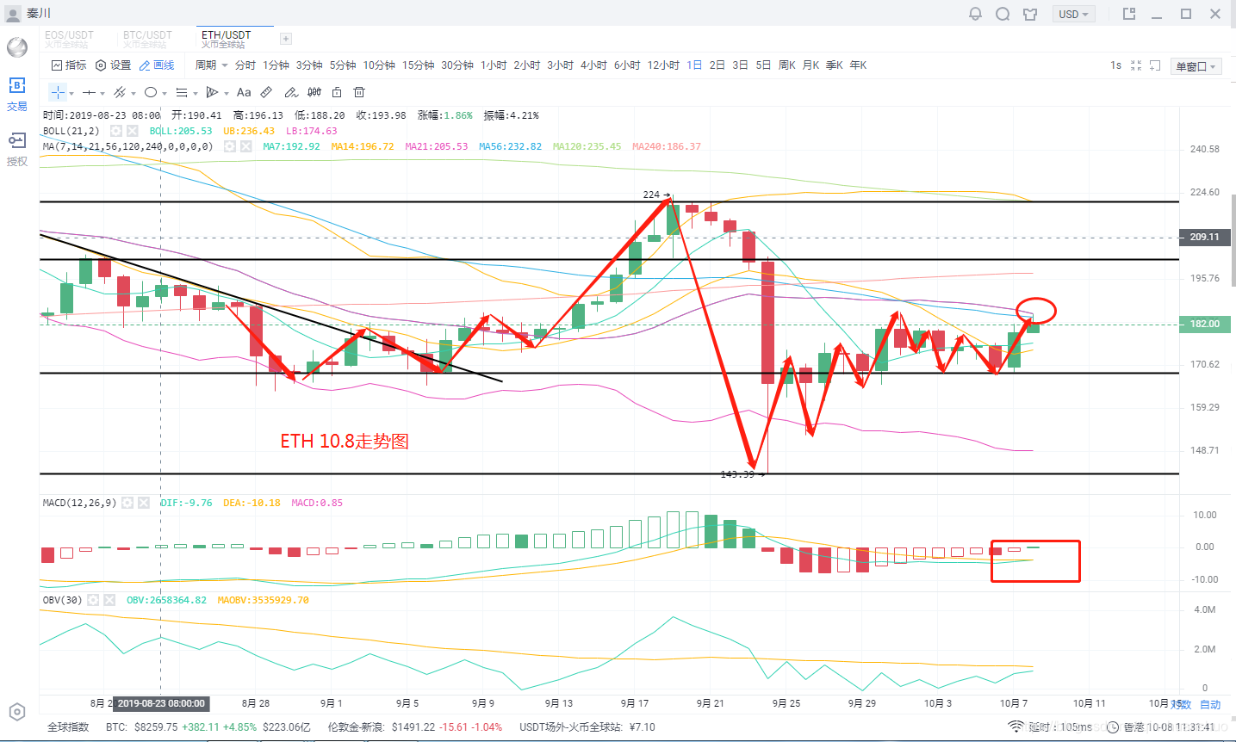Switch to the BTC/USDT tab
Viewport: 1236px width, 742px height.
pos(147,39)
